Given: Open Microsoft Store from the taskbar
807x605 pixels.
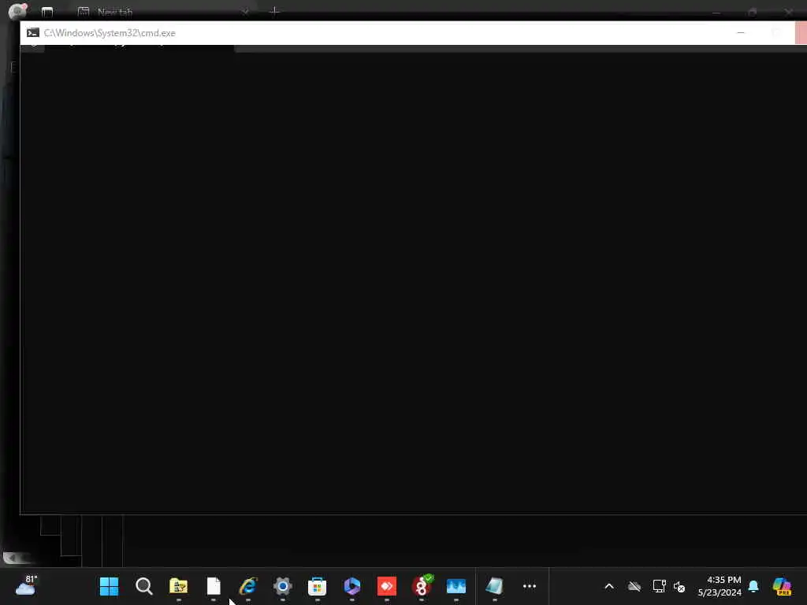Looking at the screenshot, I should pyautogui.click(x=317, y=586).
